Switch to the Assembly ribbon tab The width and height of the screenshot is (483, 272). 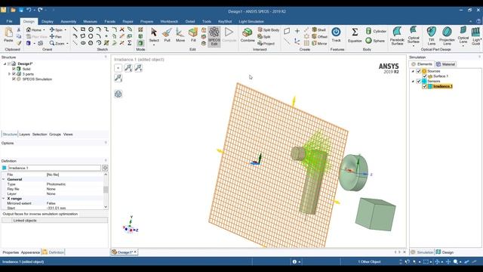click(69, 21)
